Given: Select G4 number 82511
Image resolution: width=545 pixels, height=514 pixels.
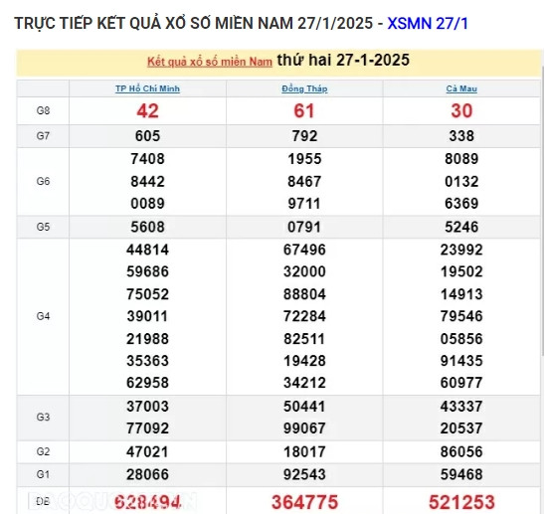Looking at the screenshot, I should click(304, 339).
